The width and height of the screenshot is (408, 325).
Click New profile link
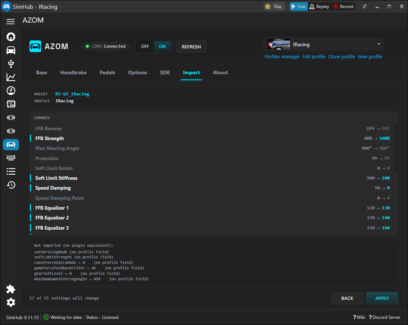tap(370, 57)
